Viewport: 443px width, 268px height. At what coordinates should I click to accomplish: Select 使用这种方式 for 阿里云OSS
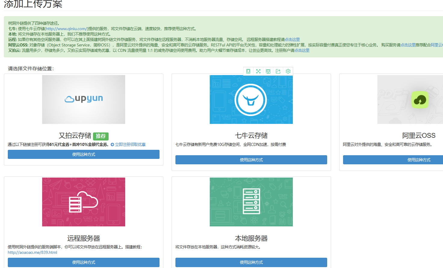pos(419,160)
